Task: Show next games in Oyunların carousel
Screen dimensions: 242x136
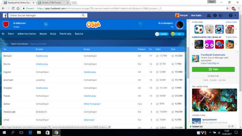Action: coord(236,29)
